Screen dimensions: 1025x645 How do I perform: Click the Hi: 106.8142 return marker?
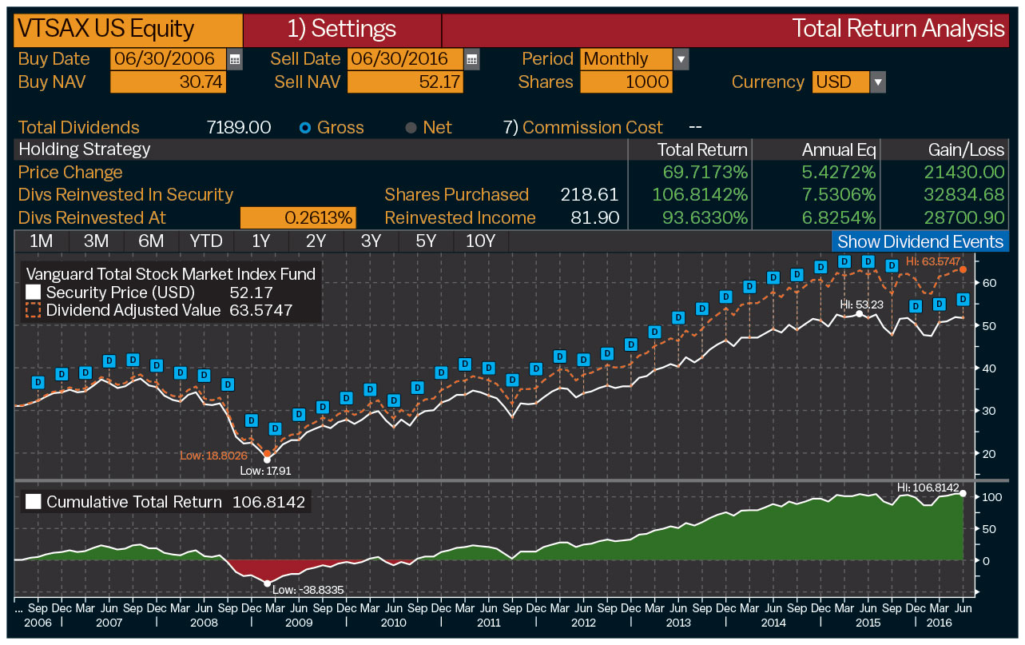963,494
